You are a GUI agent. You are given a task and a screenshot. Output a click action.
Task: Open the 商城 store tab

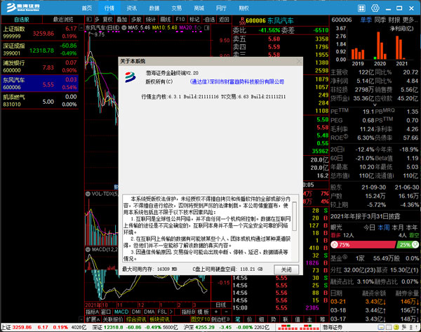(x=199, y=8)
